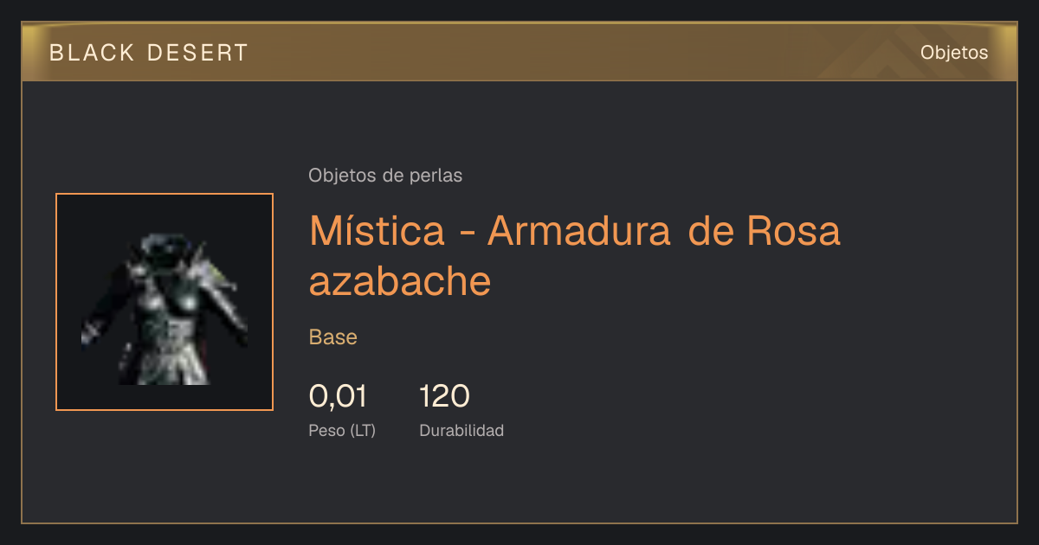Image resolution: width=1039 pixels, height=545 pixels.
Task: Click the 120 durability value
Action: point(444,396)
